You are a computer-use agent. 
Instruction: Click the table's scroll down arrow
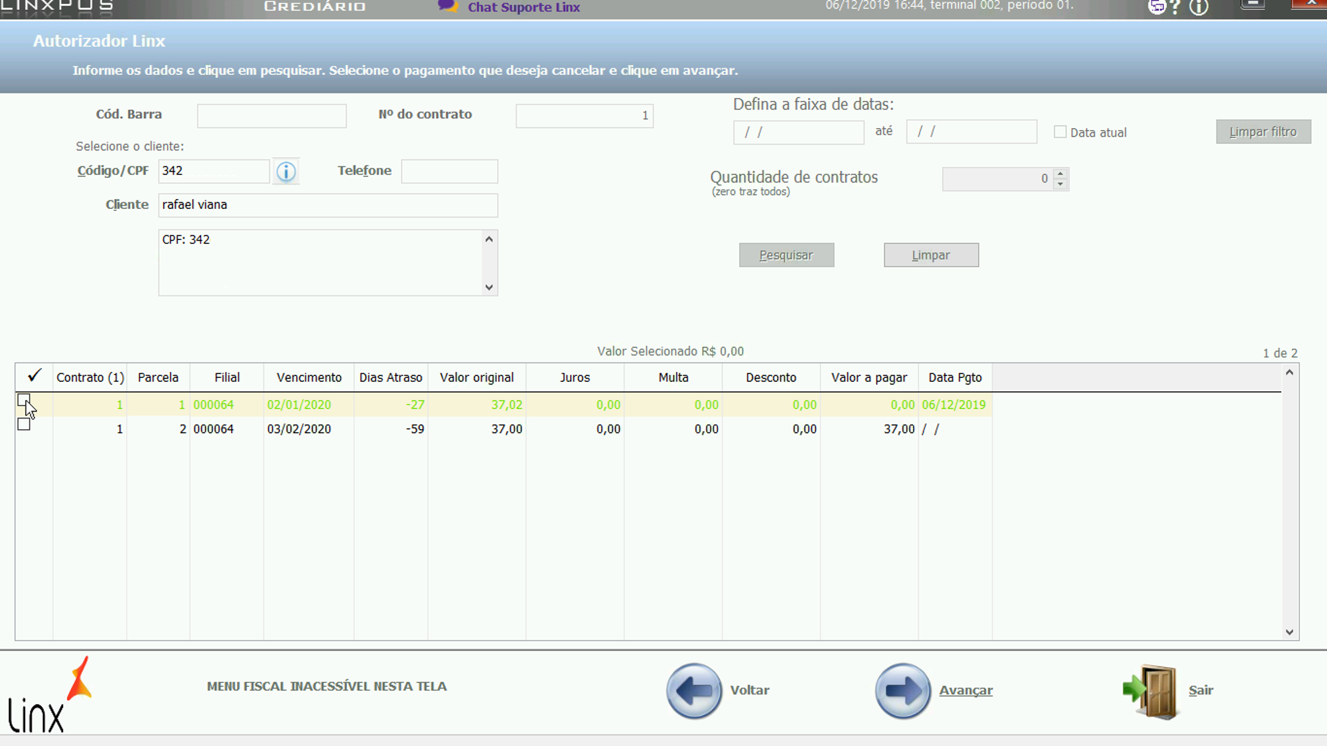(x=1289, y=632)
